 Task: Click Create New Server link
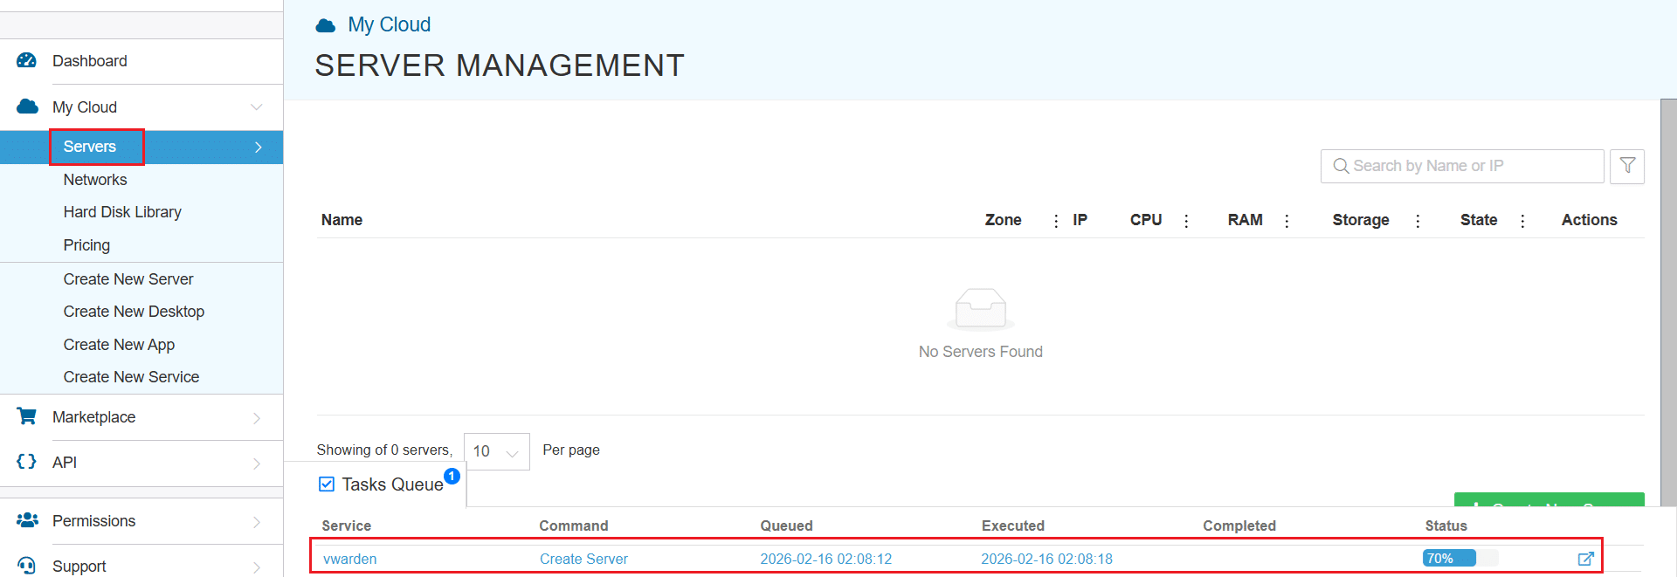pos(128,279)
